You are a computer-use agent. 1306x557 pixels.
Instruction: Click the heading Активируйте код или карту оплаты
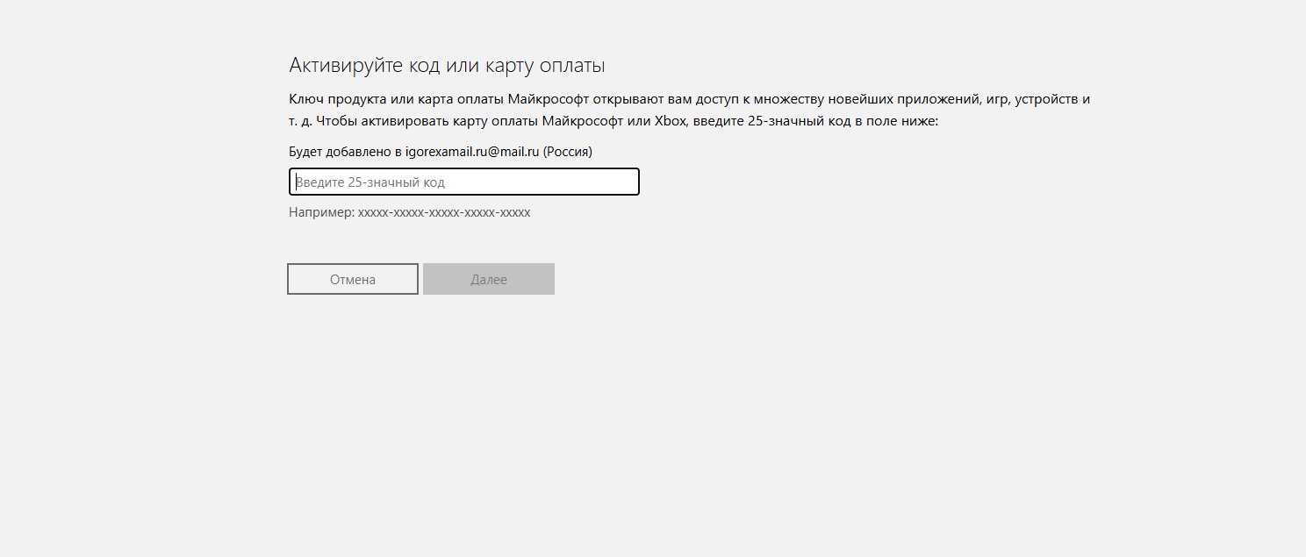pos(447,66)
